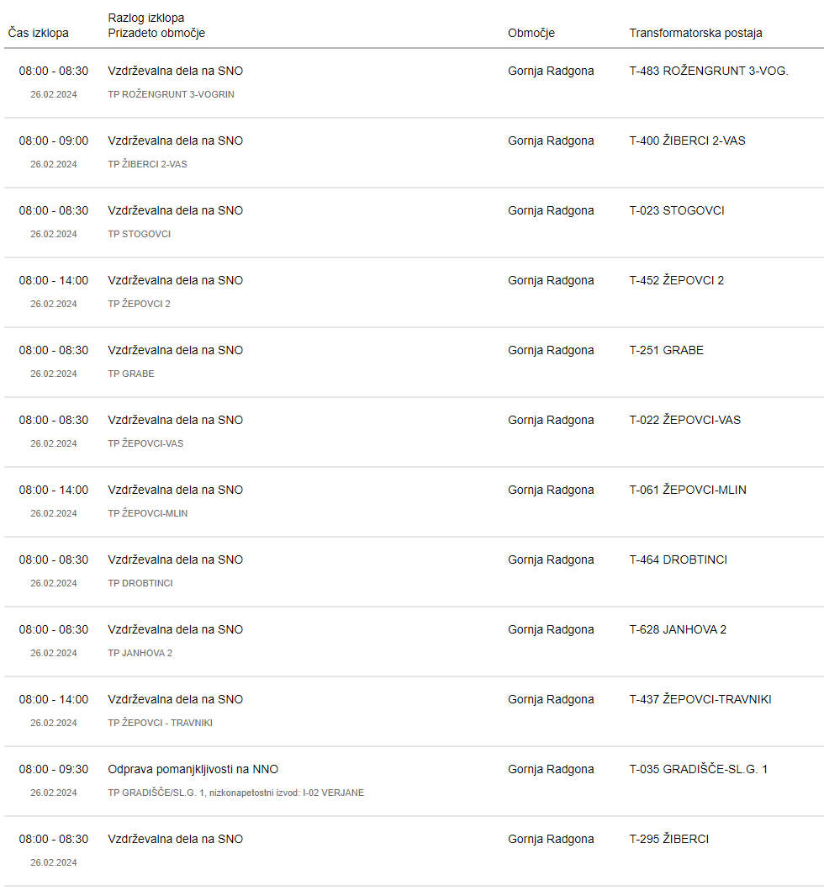Click the Transformatorska postaja column header
The width and height of the screenshot is (824, 891).
695,33
